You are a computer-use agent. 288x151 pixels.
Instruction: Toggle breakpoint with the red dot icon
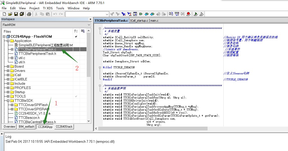(188, 14)
